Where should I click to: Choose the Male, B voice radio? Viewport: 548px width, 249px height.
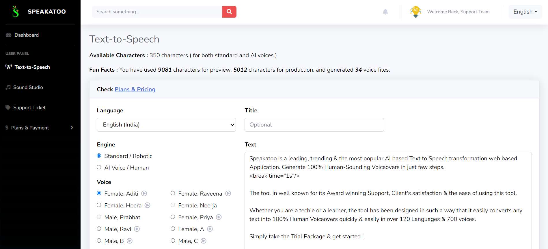click(99, 241)
